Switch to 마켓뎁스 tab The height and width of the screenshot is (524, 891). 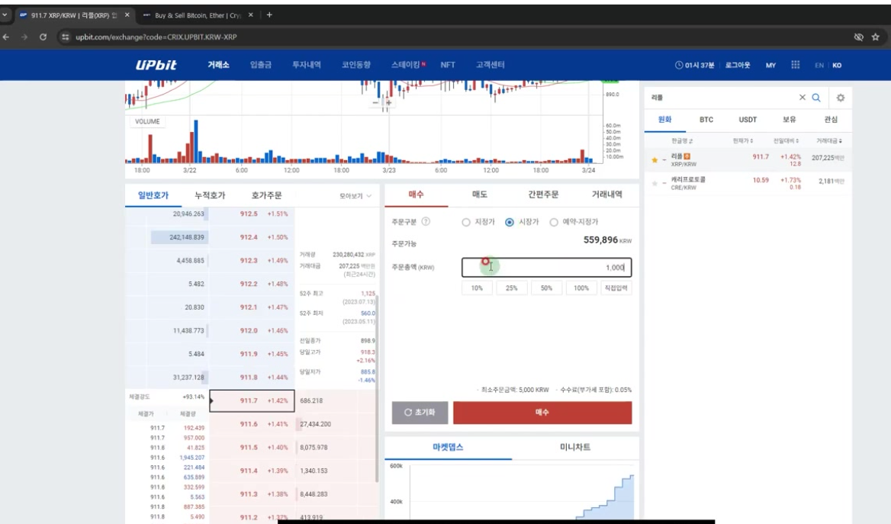448,447
